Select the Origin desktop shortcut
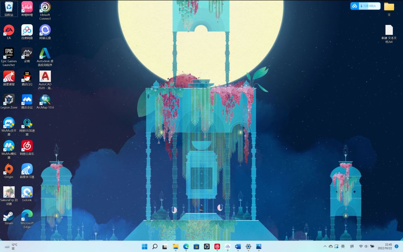This screenshot has width=403, height=252. (9, 171)
